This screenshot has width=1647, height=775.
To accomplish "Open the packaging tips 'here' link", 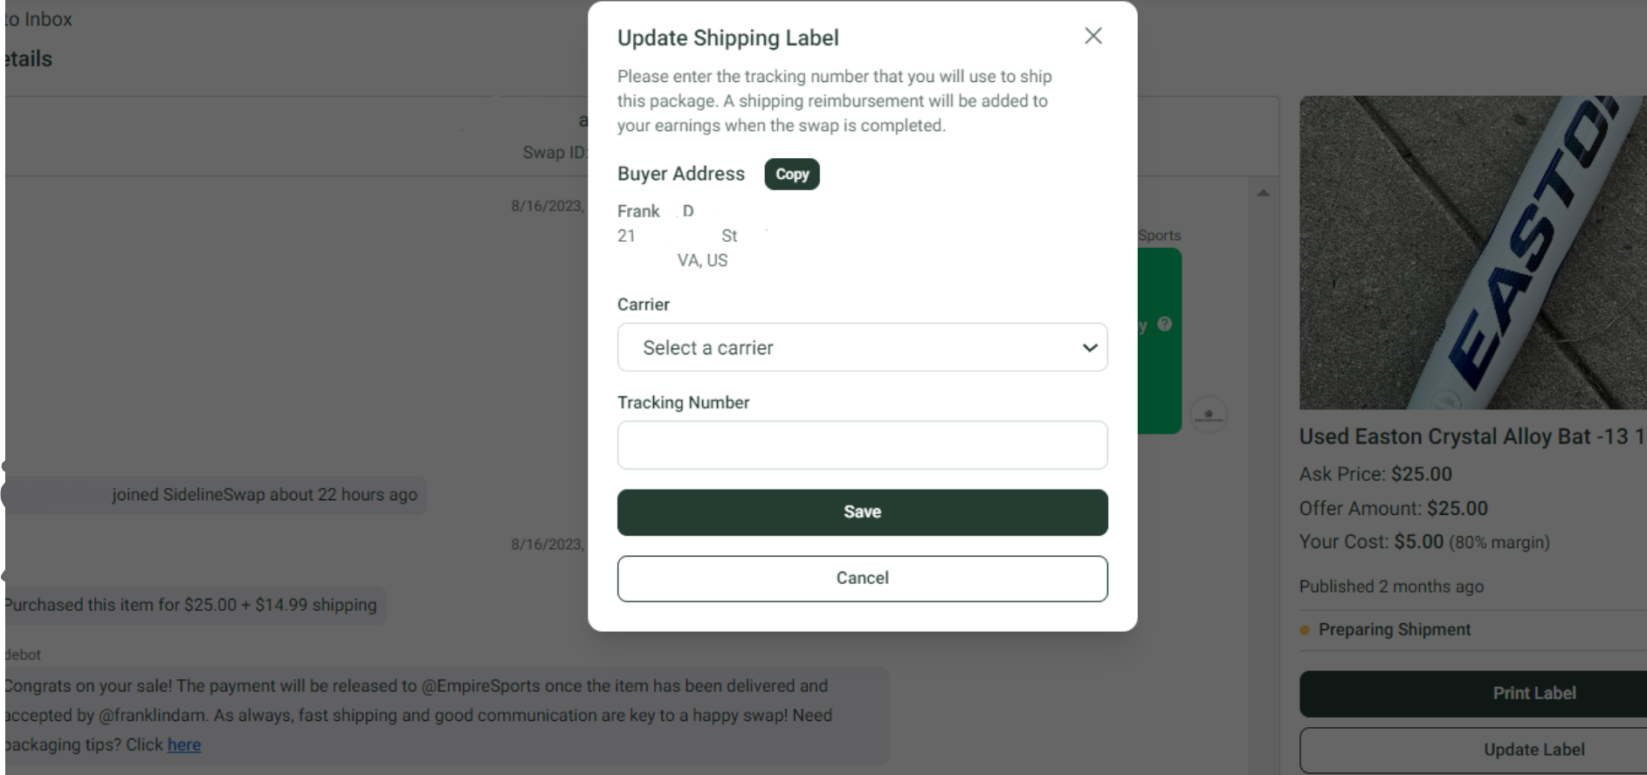I will (184, 744).
